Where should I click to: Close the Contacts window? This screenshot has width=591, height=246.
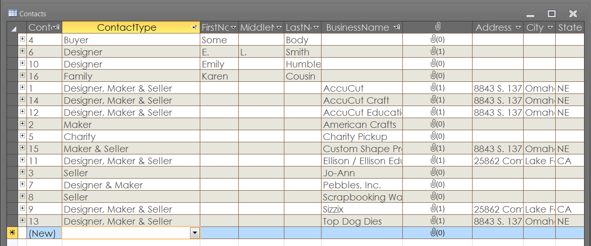point(573,13)
